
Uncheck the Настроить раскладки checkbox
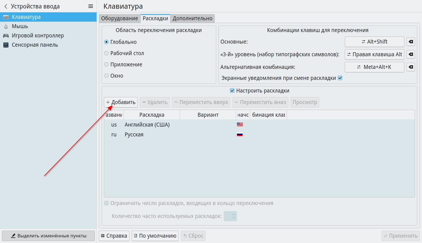(x=232, y=91)
